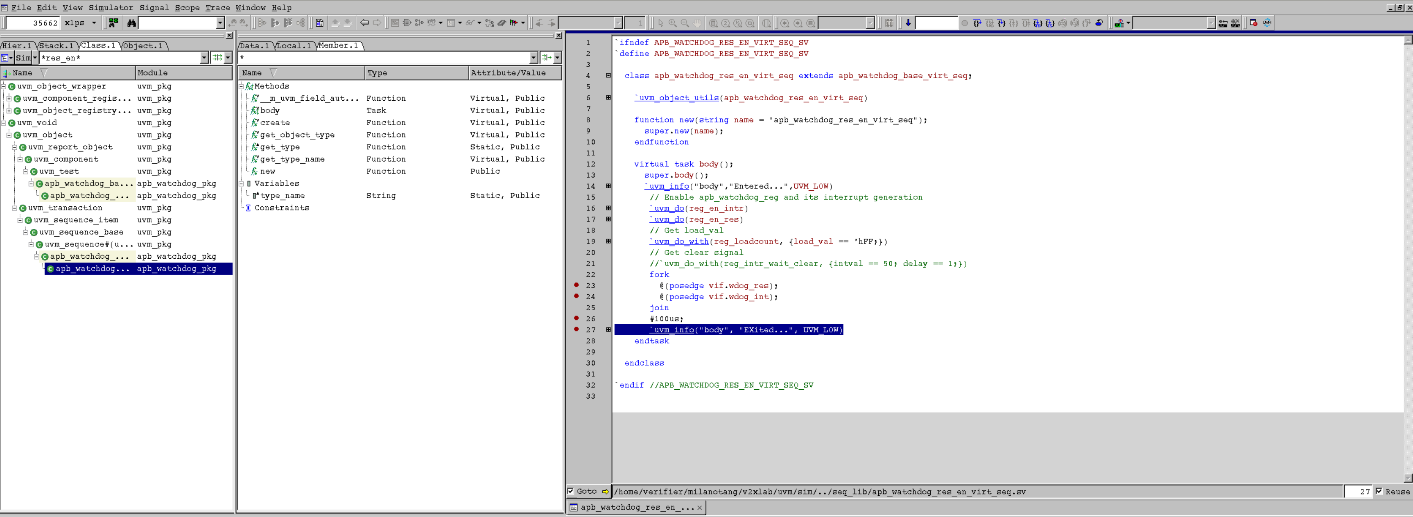Click the filter apply icon in member pane

click(547, 58)
